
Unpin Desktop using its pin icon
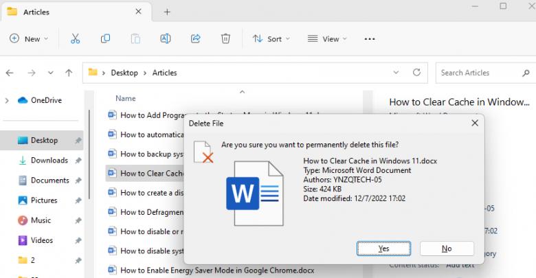78,140
